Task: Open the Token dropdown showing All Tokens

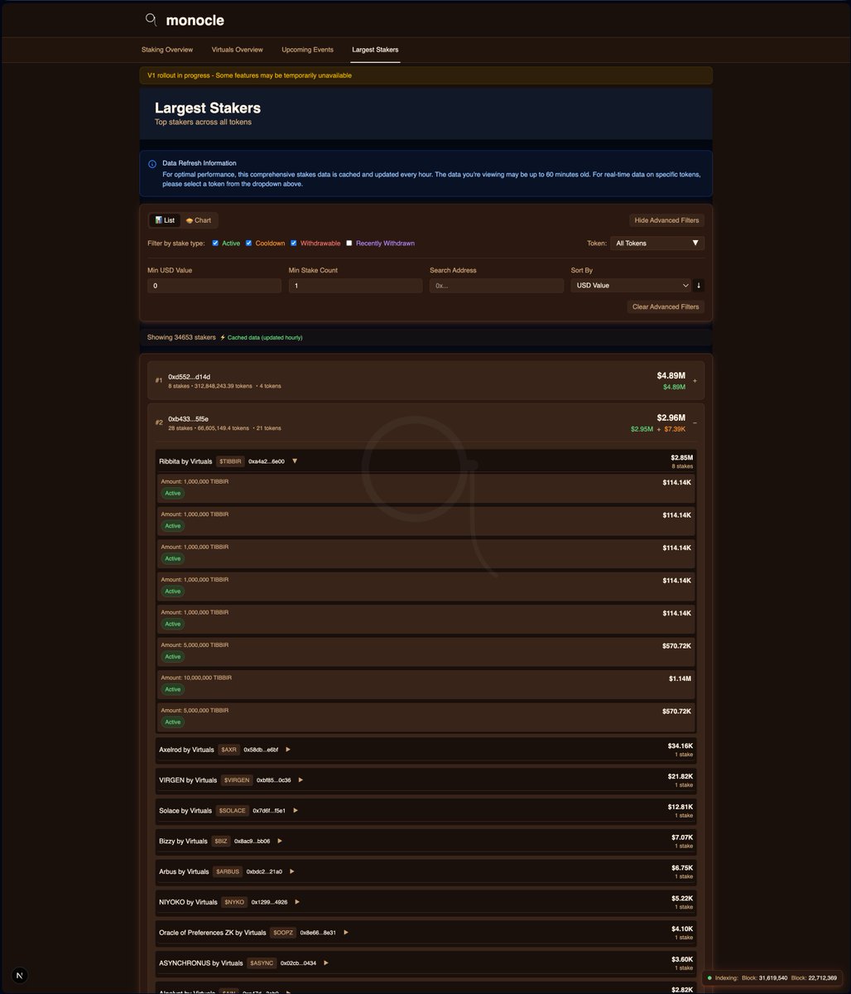Action: [657, 244]
